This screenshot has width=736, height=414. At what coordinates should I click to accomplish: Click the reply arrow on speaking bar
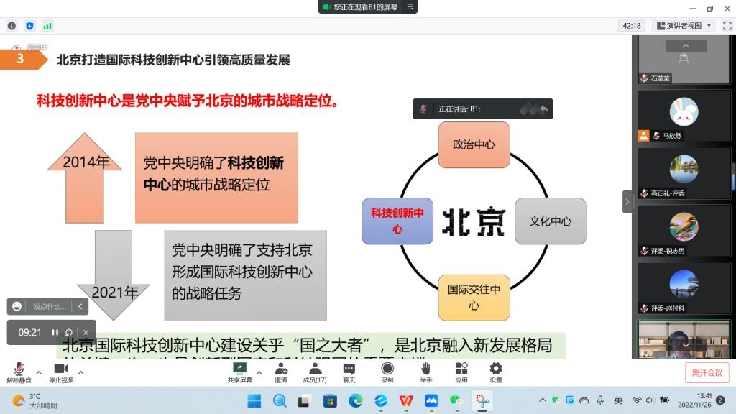[543, 109]
